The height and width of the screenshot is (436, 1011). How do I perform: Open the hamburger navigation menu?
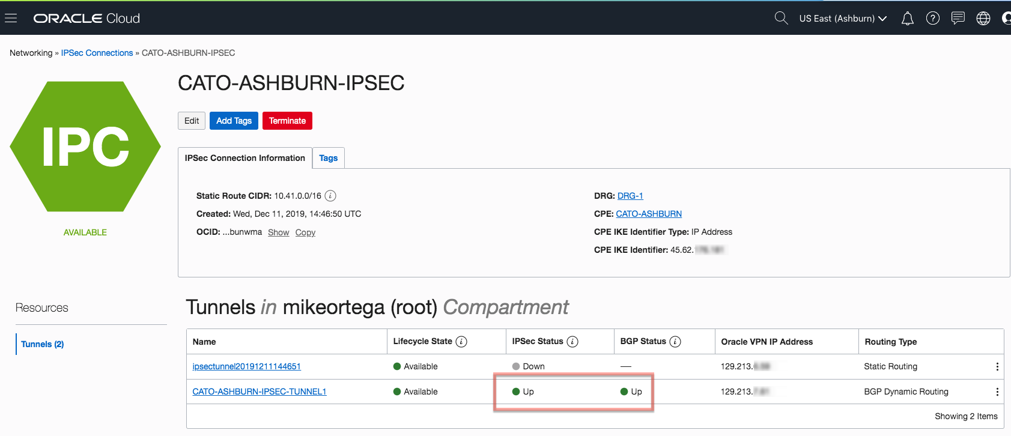[10, 18]
